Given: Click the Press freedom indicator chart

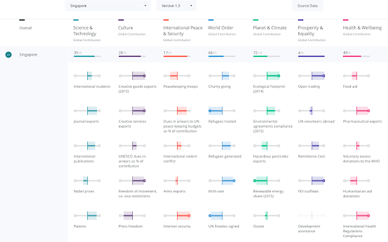Looking at the screenshot, I should (132, 215).
